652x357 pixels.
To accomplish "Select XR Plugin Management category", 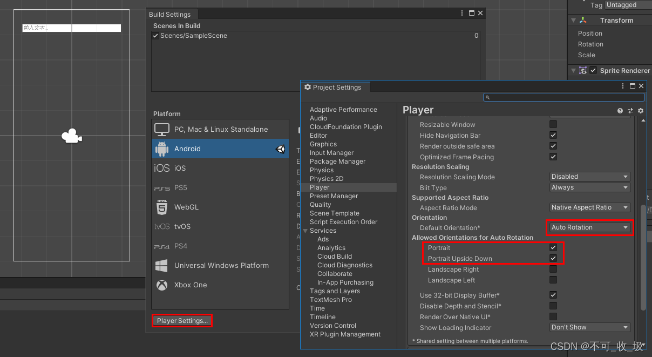I will click(x=345, y=334).
